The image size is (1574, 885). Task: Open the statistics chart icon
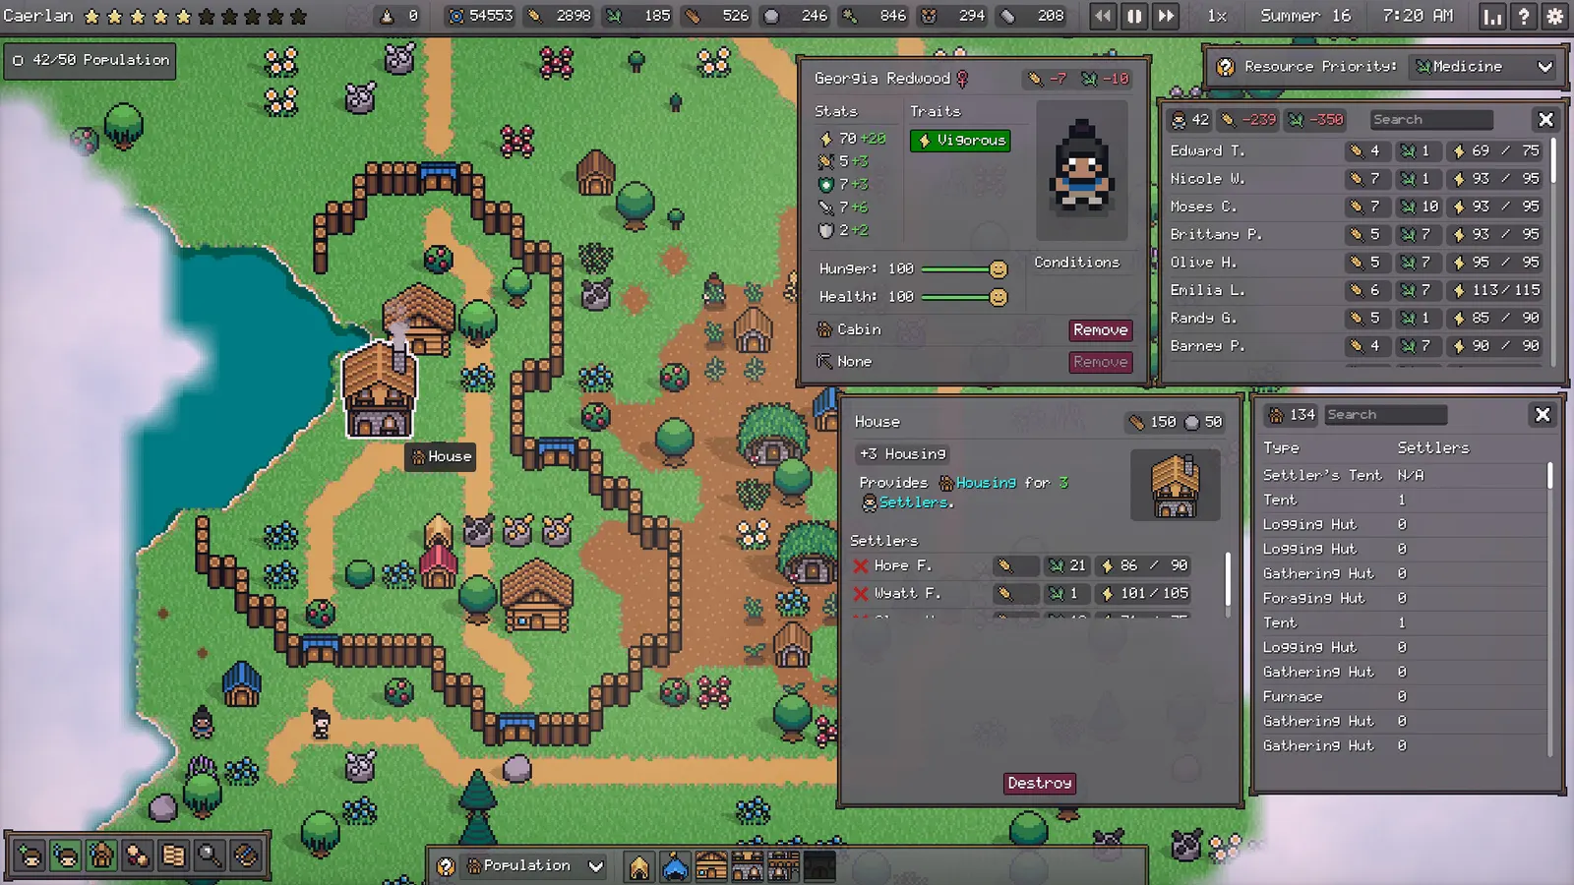[1492, 16]
